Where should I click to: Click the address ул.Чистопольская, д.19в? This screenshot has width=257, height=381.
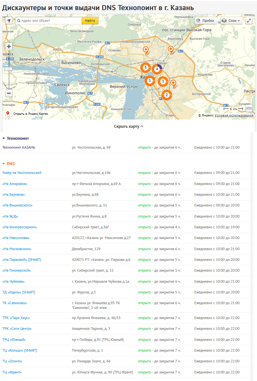(91, 173)
